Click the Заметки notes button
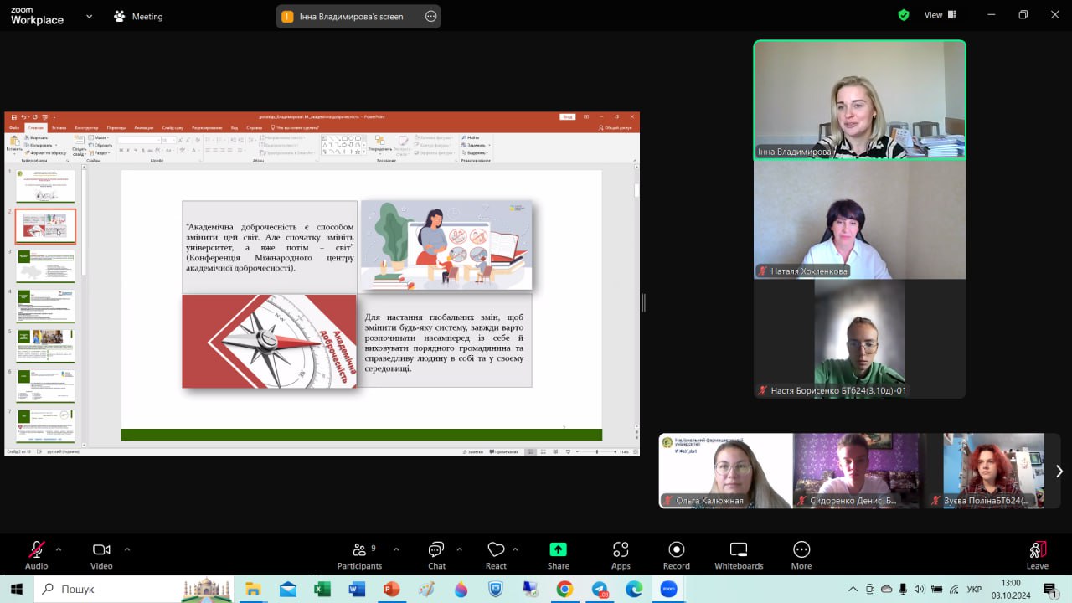Image resolution: width=1072 pixels, height=603 pixels. click(473, 451)
